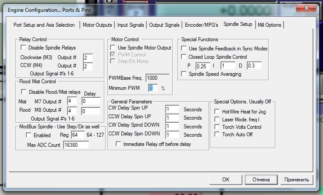Click the CCW Delay Spin UP field
The height and width of the screenshot is (195, 323).
click(172, 117)
